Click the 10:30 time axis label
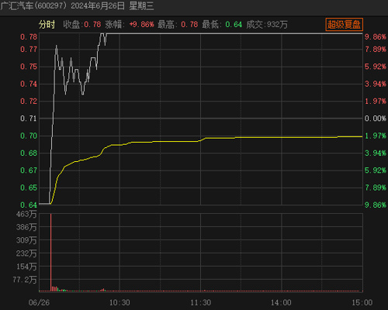Screen dimensions: 388x310 (x=120, y=302)
